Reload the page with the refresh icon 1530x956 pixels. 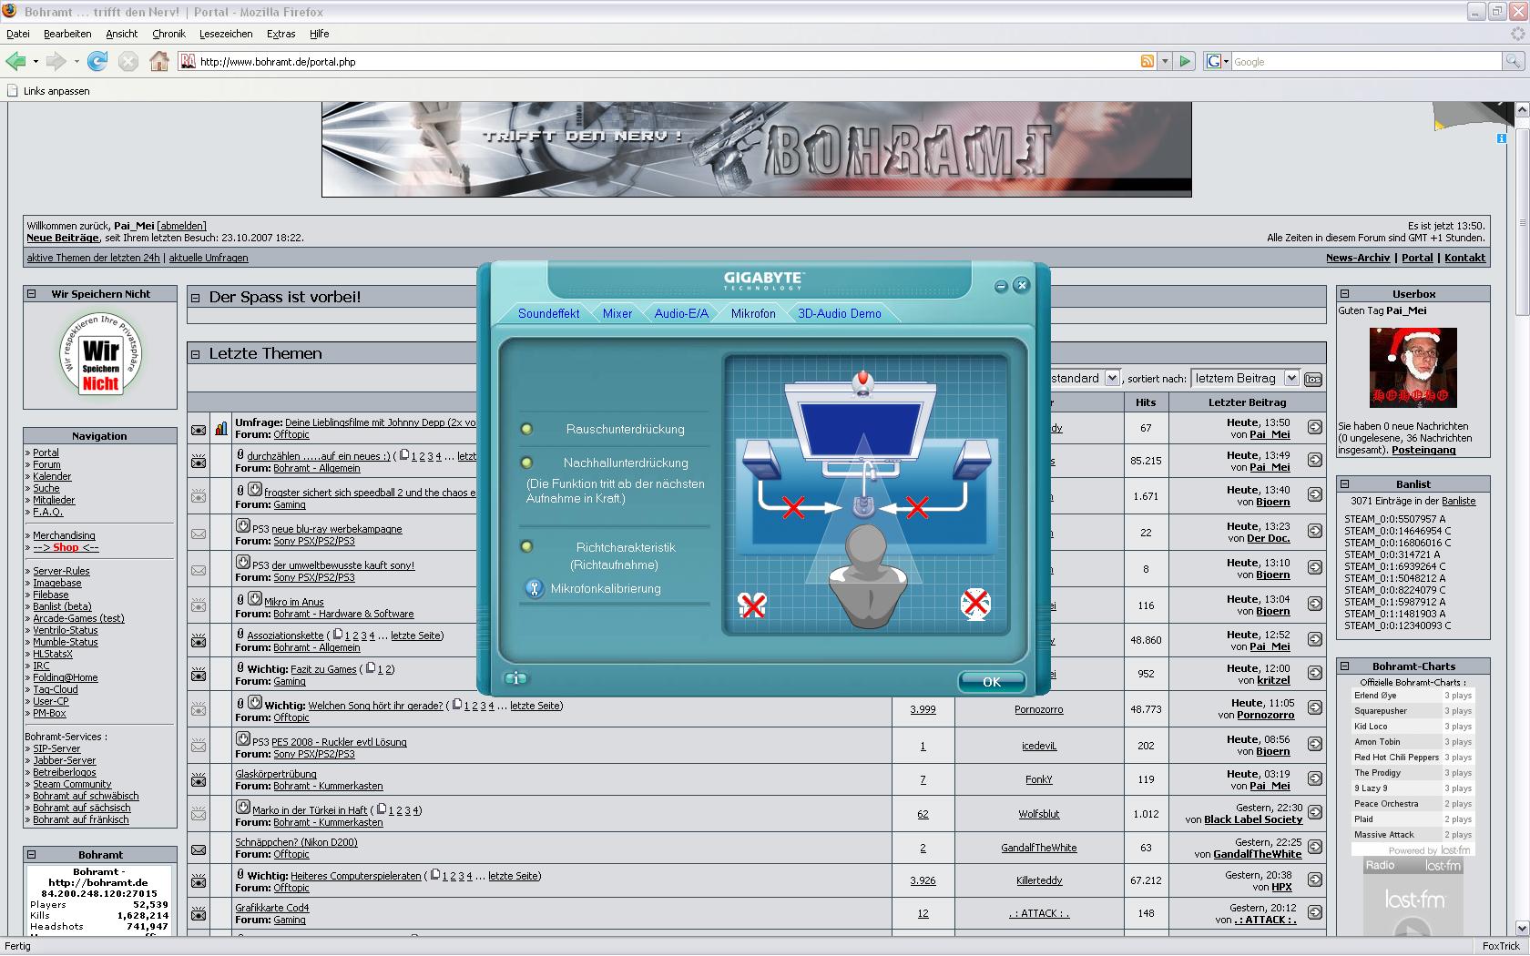[97, 62]
